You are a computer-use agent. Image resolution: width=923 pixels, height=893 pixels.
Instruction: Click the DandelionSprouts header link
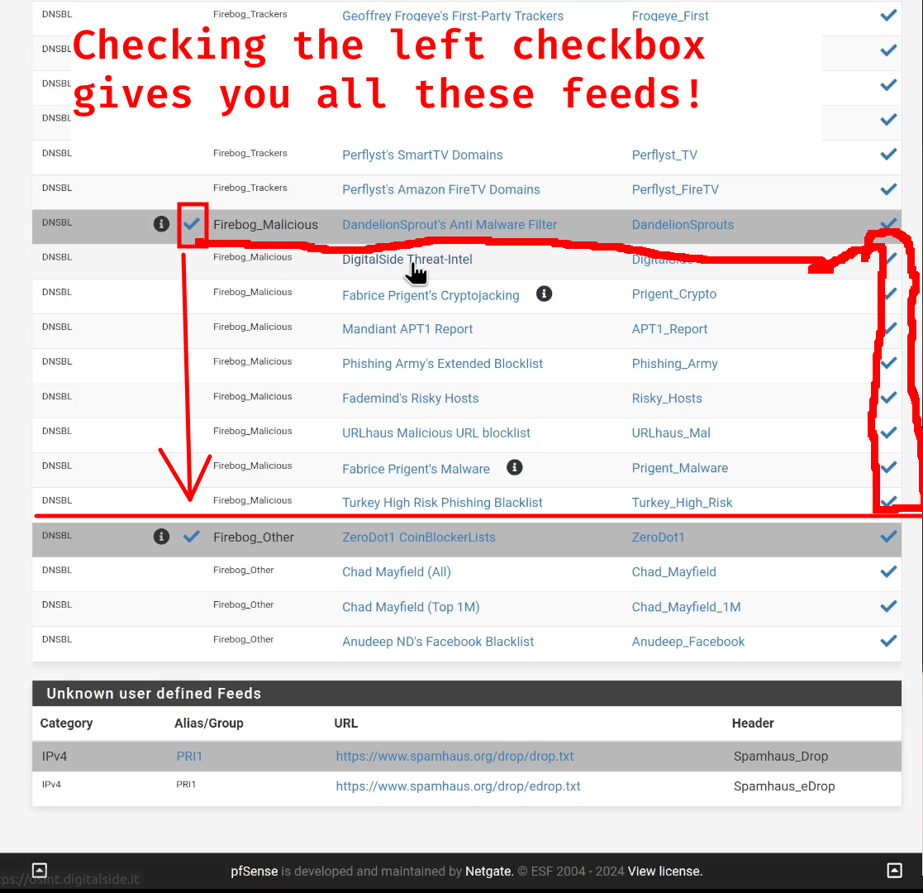683,224
